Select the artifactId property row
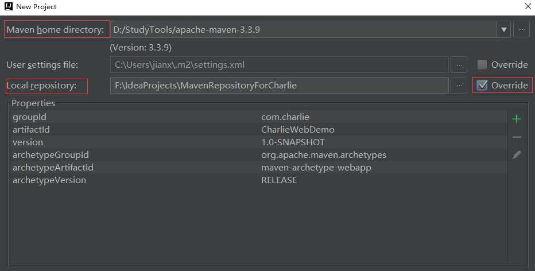 coord(259,130)
